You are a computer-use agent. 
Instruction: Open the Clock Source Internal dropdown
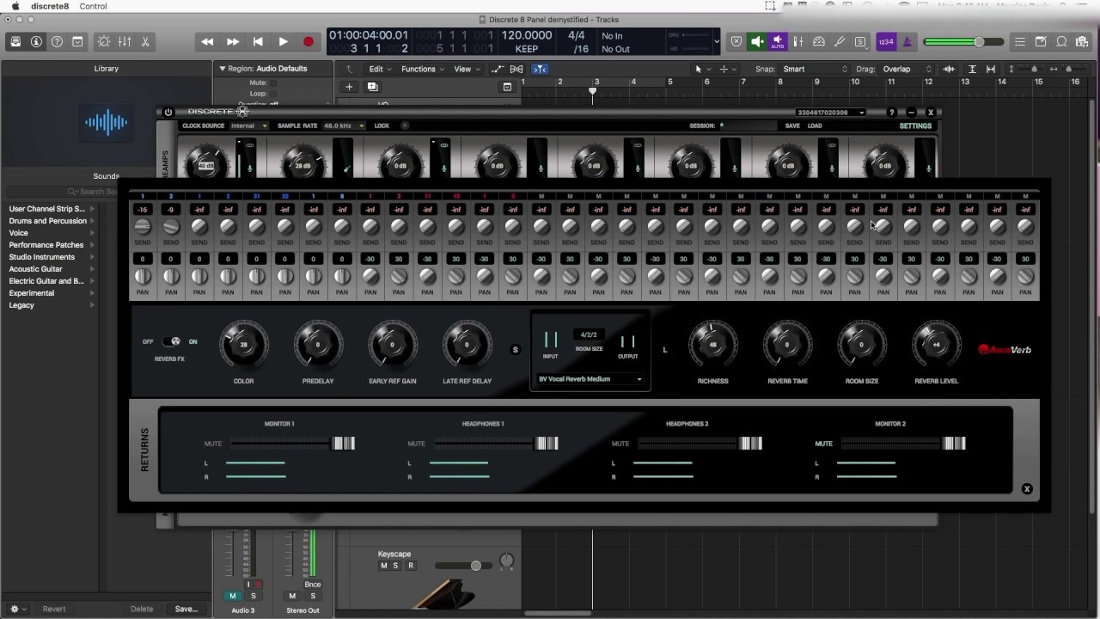pyautogui.click(x=248, y=126)
